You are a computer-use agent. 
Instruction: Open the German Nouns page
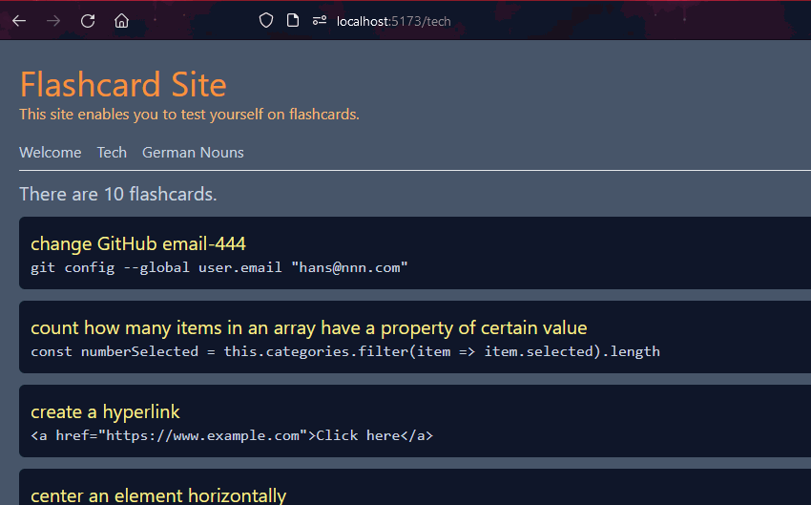(193, 153)
